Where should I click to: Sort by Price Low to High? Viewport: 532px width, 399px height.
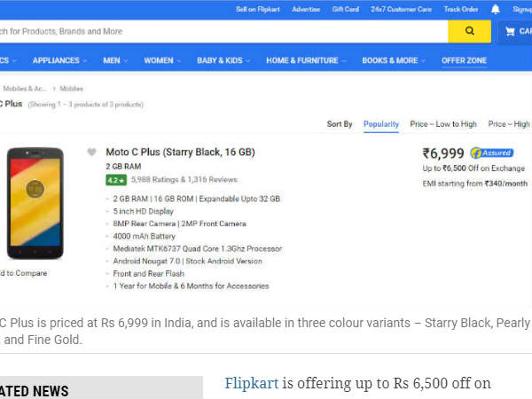[x=443, y=124]
